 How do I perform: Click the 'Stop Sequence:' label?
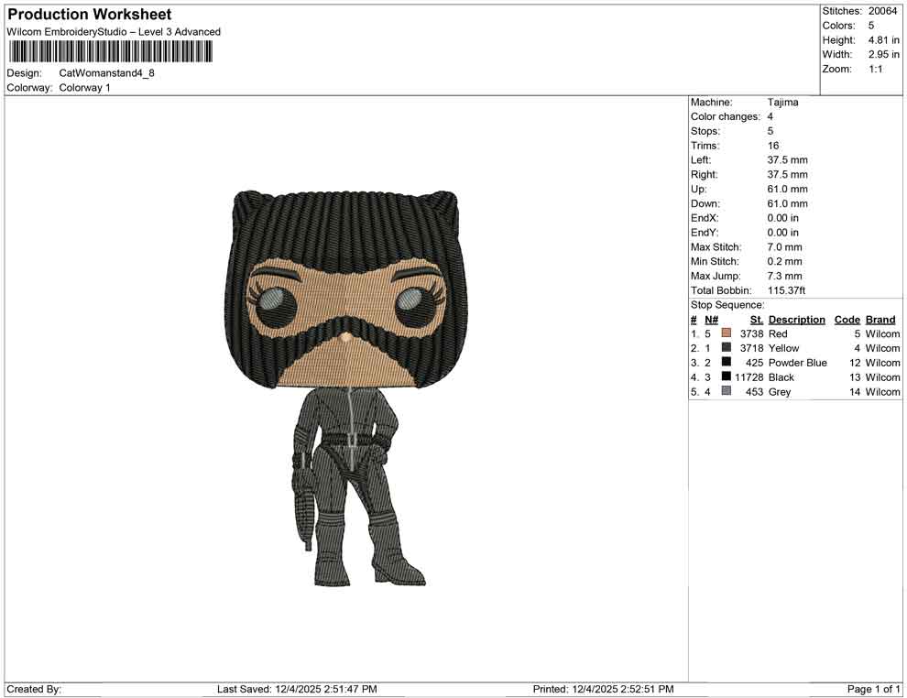727,305
